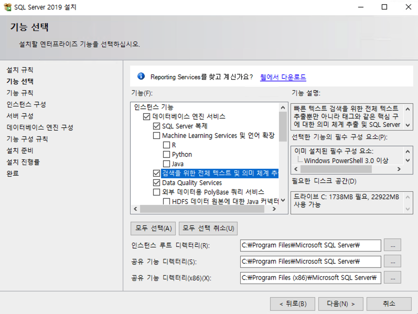Viewport: 418px width, 314px height.
Task: Select 기능 선택 step in sidebar
Action: [20, 81]
